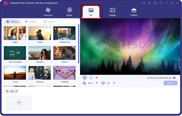
Task: Click the Export button under preview
Action: (171, 83)
